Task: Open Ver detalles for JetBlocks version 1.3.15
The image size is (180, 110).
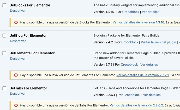Action: pyautogui.click(x=151, y=12)
